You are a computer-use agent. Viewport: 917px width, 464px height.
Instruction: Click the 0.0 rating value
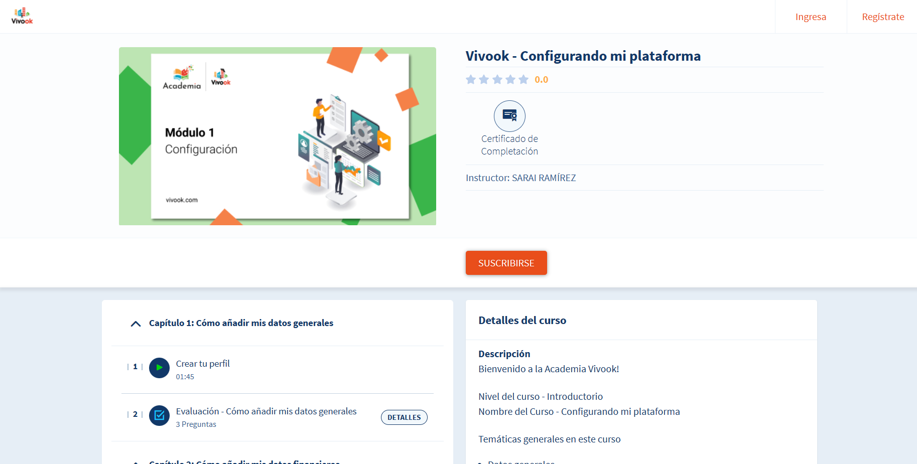coord(541,80)
